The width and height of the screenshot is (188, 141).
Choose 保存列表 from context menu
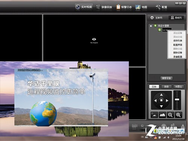177,41
